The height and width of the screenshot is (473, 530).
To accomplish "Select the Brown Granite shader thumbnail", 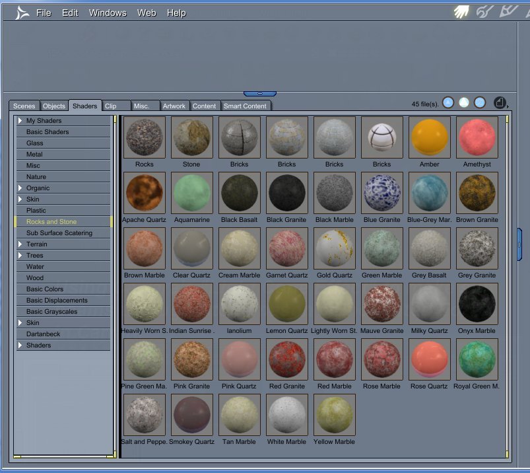I will (477, 193).
